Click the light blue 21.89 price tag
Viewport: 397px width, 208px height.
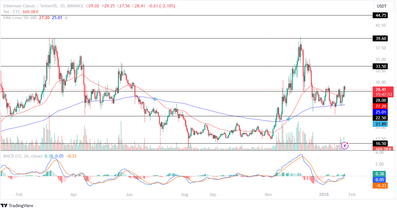pyautogui.click(x=380, y=124)
